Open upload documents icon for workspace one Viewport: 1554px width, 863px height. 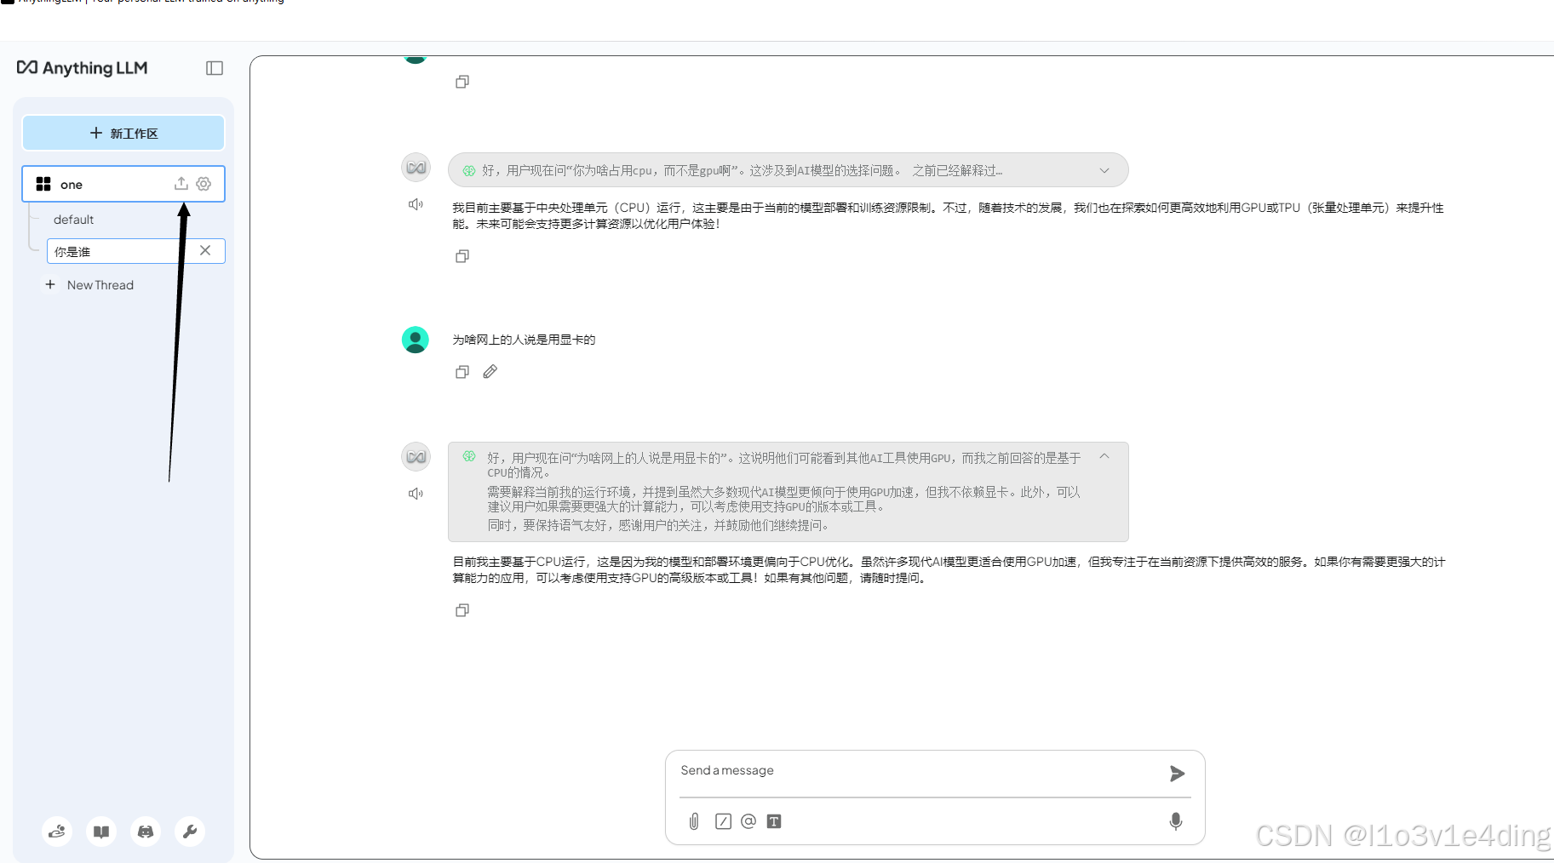[181, 184]
